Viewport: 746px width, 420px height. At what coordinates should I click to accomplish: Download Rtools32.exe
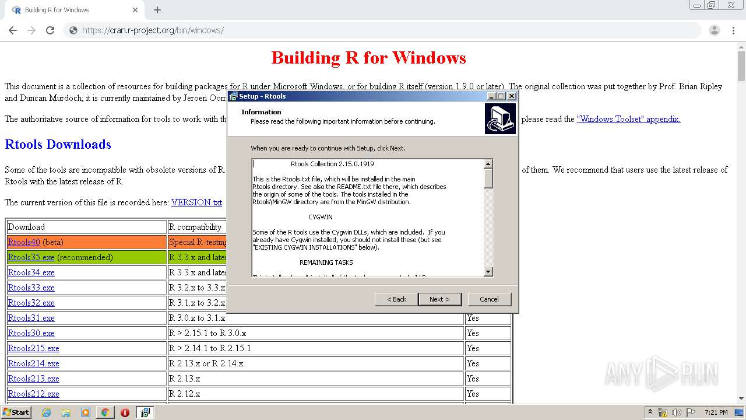point(31,303)
